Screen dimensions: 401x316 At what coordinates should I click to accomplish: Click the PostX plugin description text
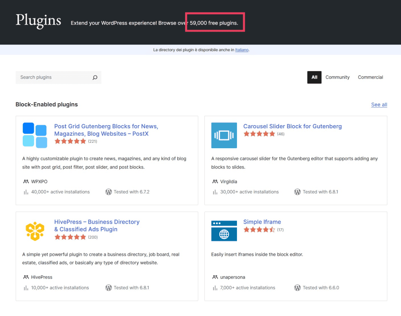(104, 163)
